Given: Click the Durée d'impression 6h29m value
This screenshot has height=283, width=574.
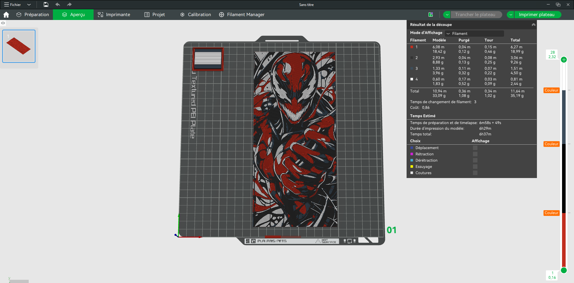Looking at the screenshot, I should pyautogui.click(x=485, y=129).
